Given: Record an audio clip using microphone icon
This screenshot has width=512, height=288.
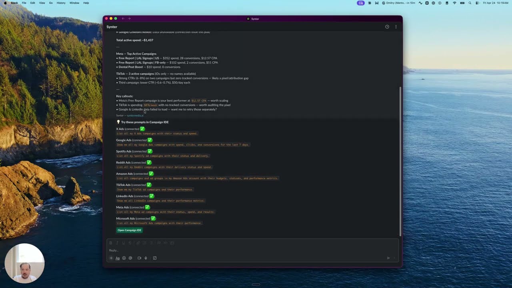Looking at the screenshot, I should coord(146,258).
